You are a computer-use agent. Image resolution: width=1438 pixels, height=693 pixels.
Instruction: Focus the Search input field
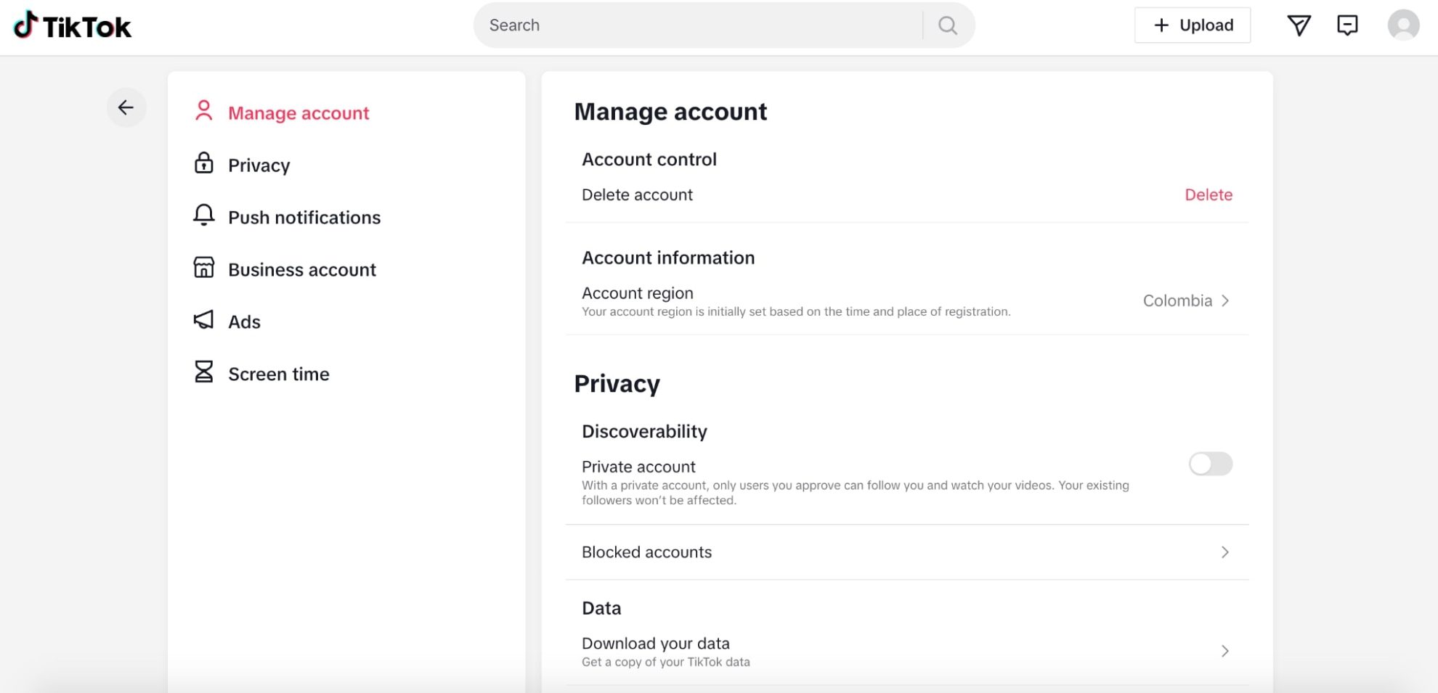pos(697,25)
